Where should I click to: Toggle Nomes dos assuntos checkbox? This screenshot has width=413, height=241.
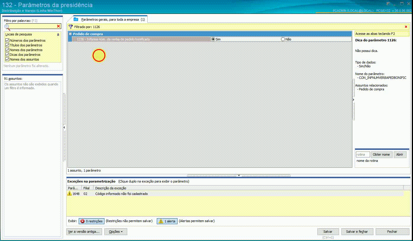(7, 59)
